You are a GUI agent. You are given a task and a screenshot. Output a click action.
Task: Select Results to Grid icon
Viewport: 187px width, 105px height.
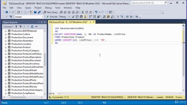tap(108, 17)
